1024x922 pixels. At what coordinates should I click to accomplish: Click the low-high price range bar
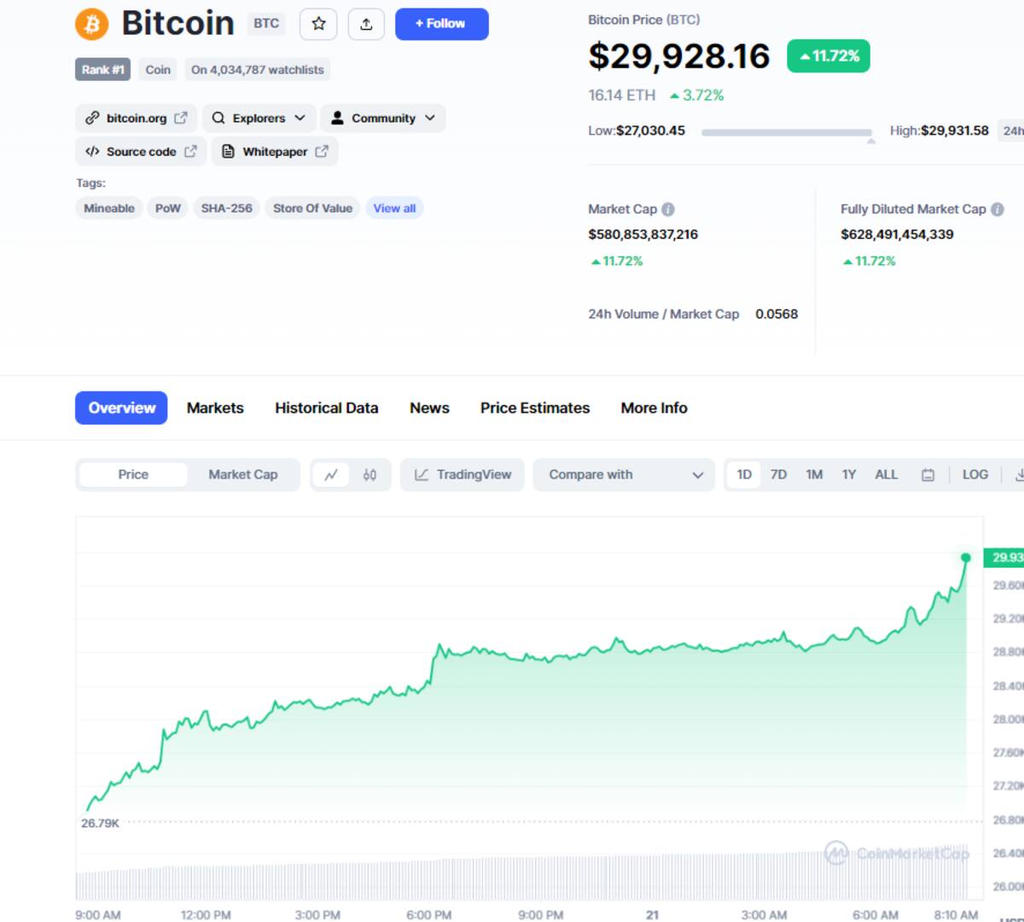[x=786, y=132]
